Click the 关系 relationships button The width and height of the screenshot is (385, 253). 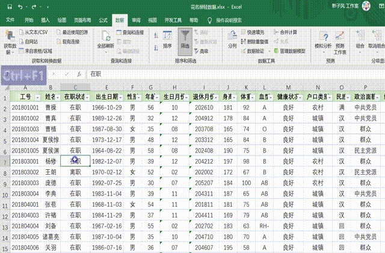pos(281,42)
